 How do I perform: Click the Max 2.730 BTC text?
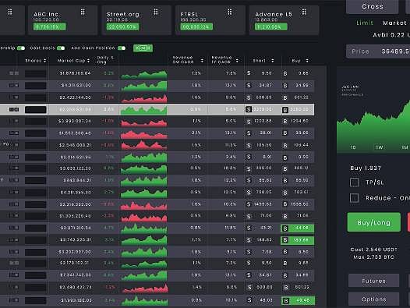click(373, 257)
